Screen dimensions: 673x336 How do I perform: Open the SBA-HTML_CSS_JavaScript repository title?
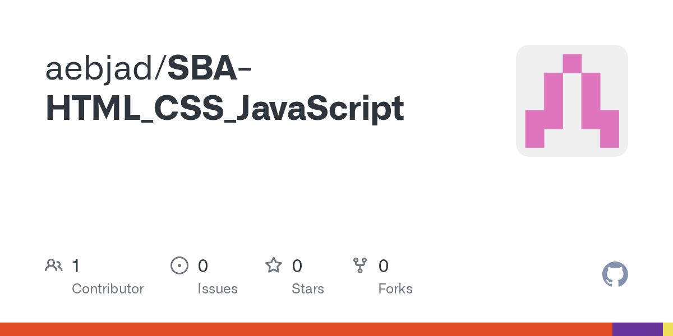(x=224, y=88)
